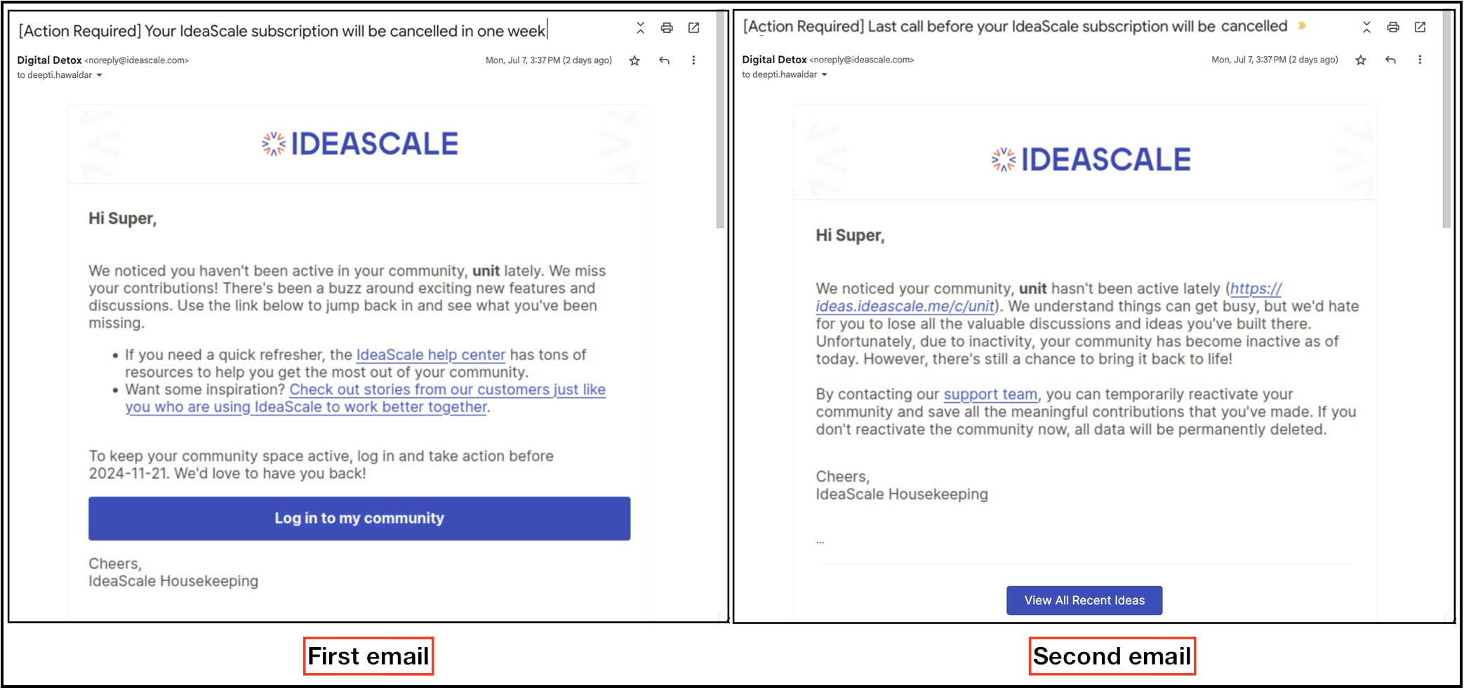Viewport: 1464px width, 690px height.
Task: Print the first email
Action: tap(667, 28)
